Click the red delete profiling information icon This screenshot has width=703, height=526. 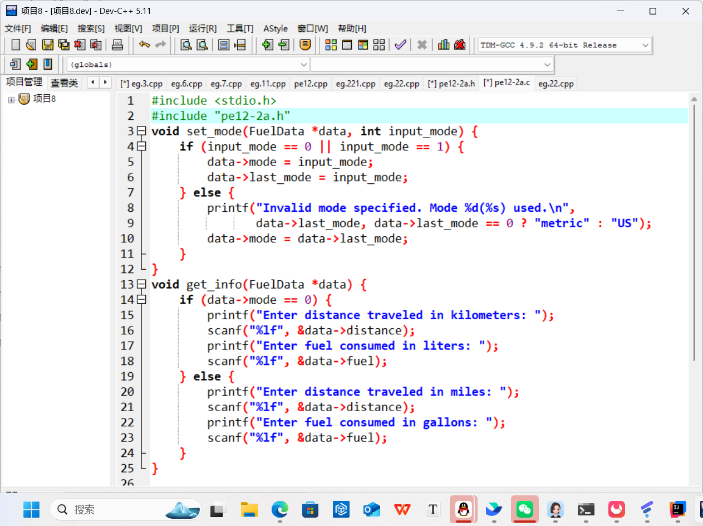tap(460, 45)
